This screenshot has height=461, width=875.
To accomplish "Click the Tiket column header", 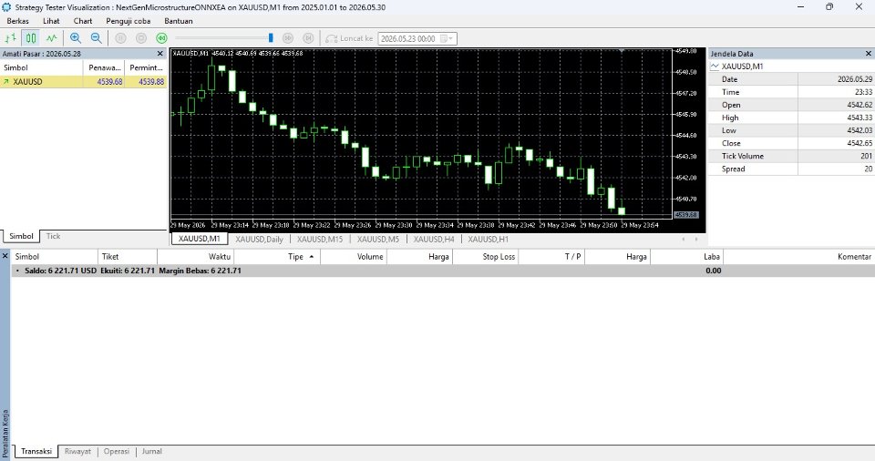I will 128,257.
